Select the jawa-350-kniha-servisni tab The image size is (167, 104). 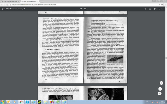coord(30,2)
